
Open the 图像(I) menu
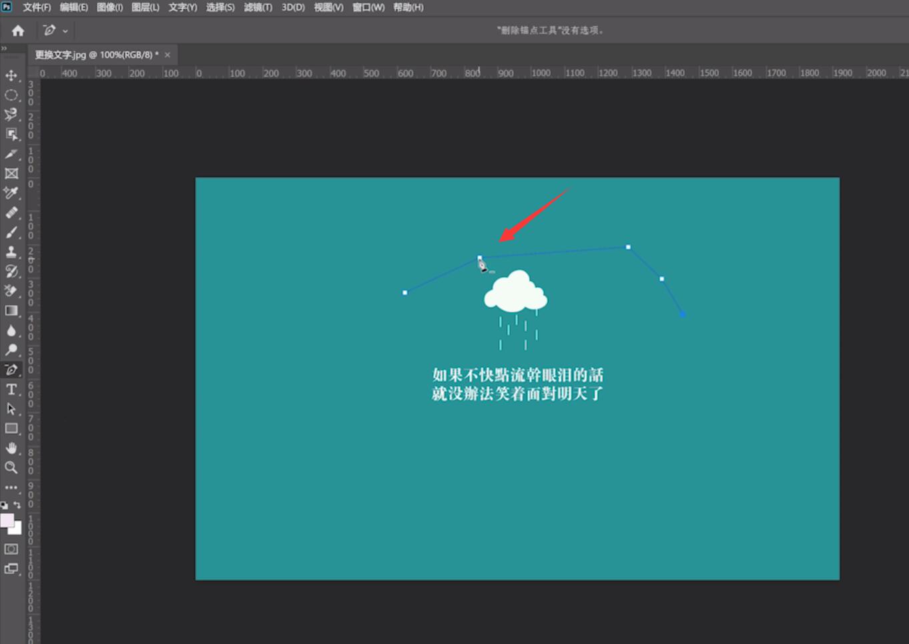click(x=109, y=7)
